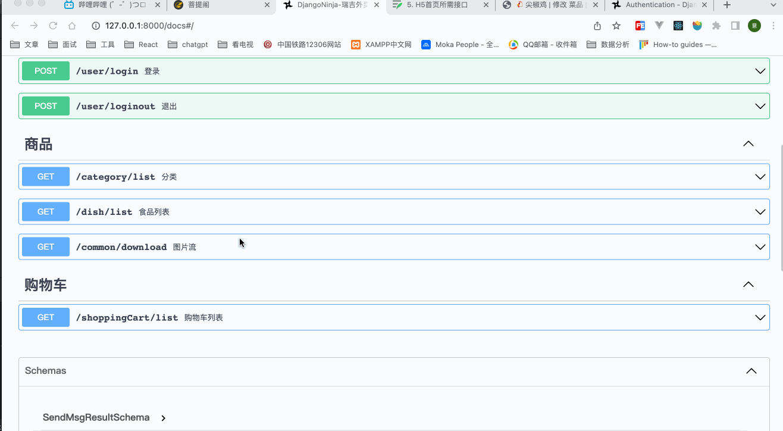Open the chatgpt bookmark folder
The height and width of the screenshot is (431, 783).
188,45
